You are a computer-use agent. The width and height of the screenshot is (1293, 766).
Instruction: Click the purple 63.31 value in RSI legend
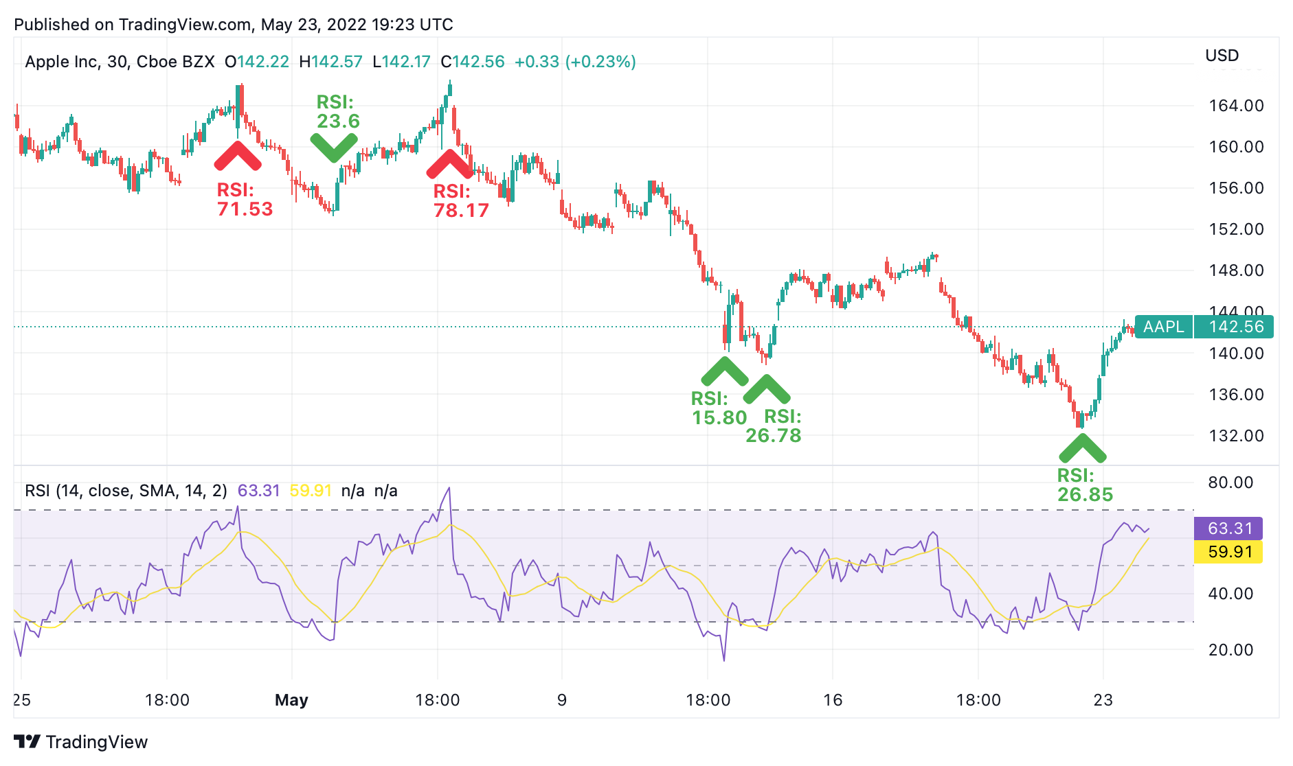[259, 491]
